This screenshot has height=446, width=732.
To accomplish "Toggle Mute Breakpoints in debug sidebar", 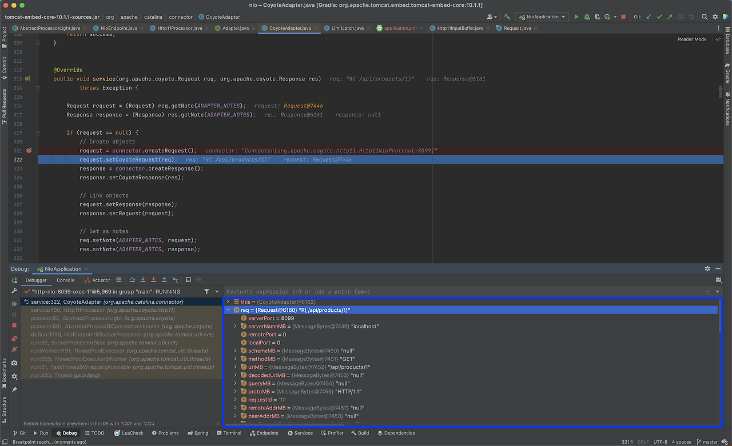I will pos(14,348).
